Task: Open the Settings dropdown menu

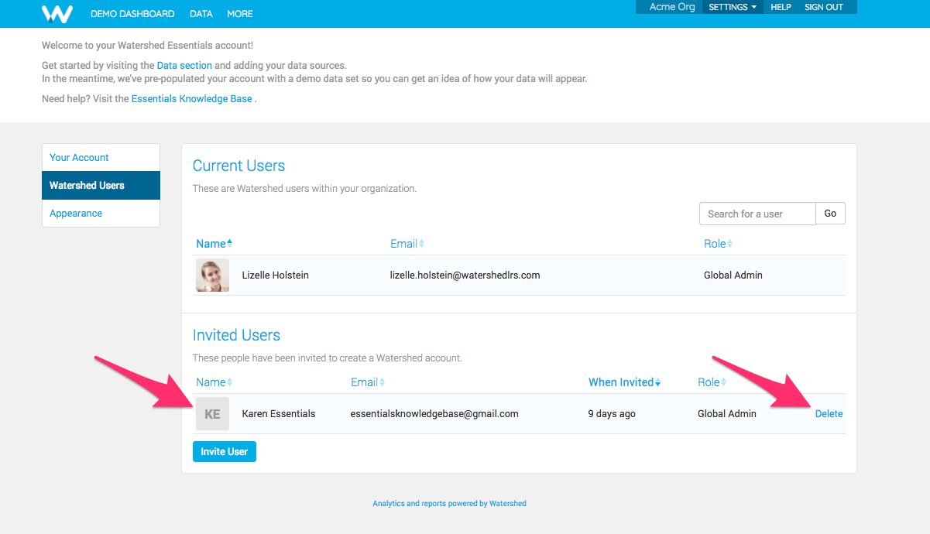Action: (733, 7)
